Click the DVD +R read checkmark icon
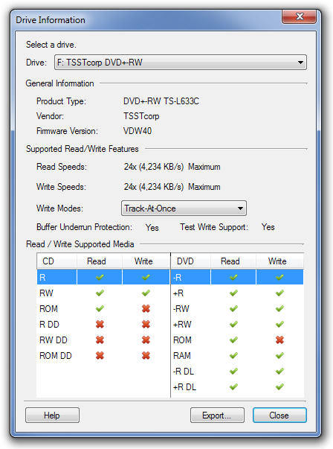This screenshot has width=333, height=449. 233,293
